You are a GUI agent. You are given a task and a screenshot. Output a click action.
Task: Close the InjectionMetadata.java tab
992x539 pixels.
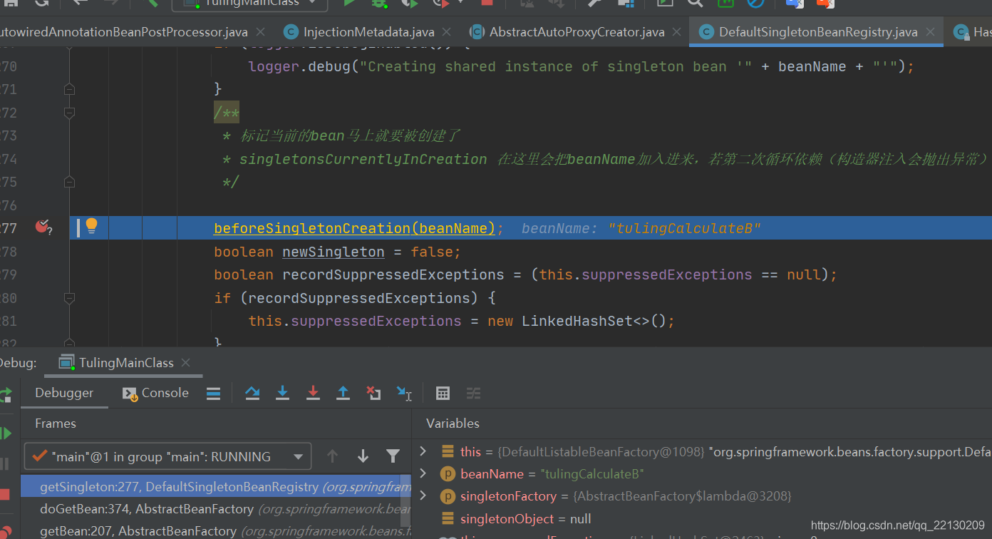447,32
